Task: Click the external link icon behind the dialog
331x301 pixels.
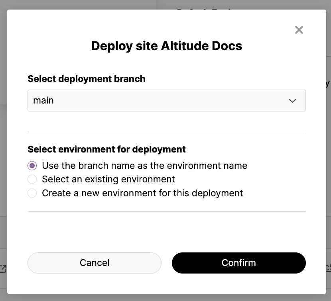Action: click(x=3, y=268)
